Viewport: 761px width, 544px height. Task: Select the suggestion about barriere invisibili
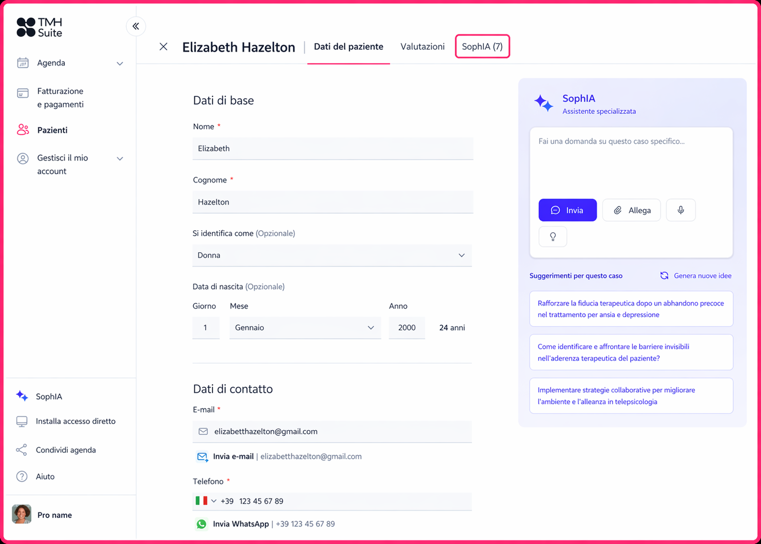[x=631, y=352]
